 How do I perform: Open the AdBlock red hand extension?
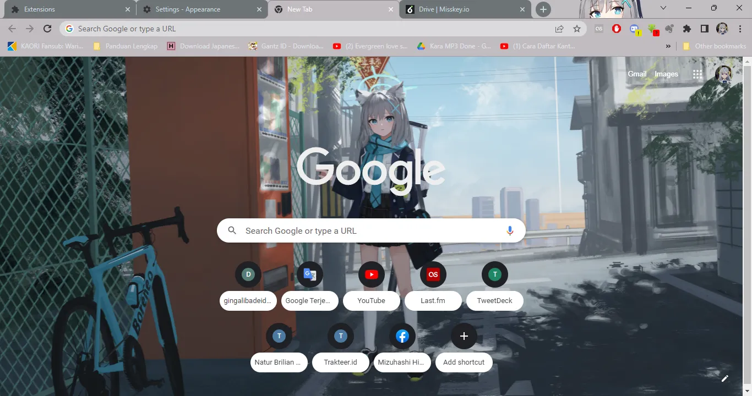pos(617,29)
